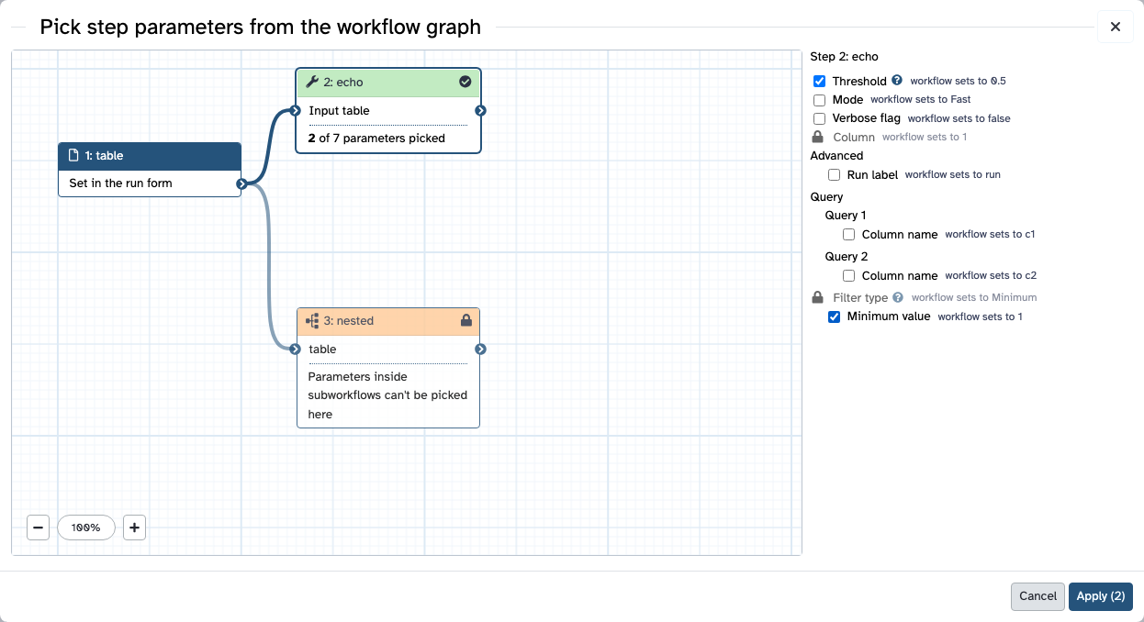
Task: Zoom out with the minus button
Action: point(38,528)
